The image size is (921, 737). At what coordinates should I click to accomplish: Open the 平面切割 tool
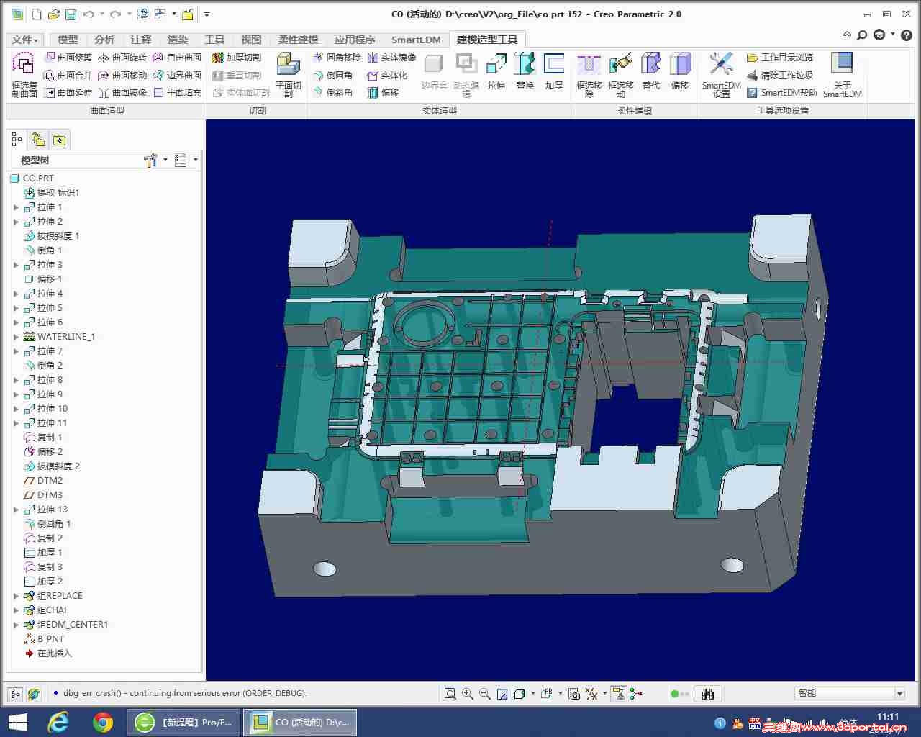pos(289,74)
